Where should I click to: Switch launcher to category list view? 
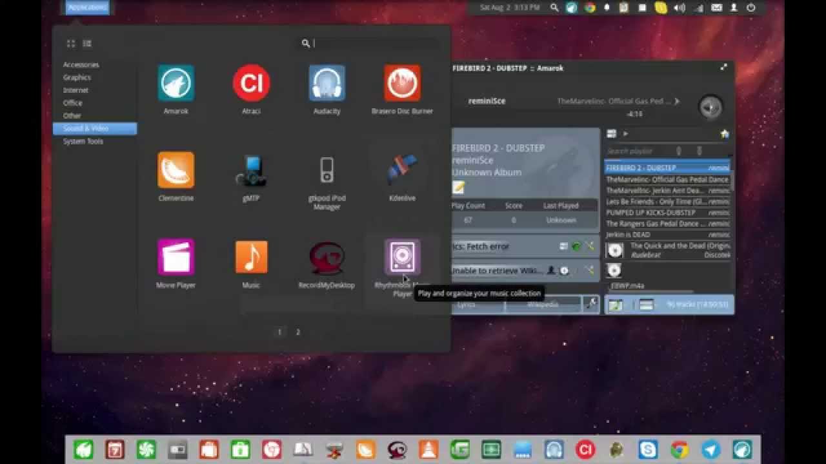click(87, 43)
